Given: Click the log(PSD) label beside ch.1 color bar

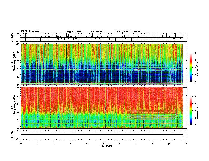Looking at the screenshot, I should (x=198, y=68).
